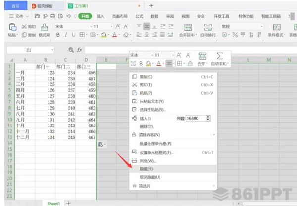Click the paste options icon below column E
This screenshot has height=206, width=297.
coord(102,145)
